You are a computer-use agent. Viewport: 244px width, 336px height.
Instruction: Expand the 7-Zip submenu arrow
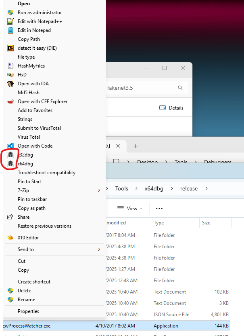click(x=99, y=190)
